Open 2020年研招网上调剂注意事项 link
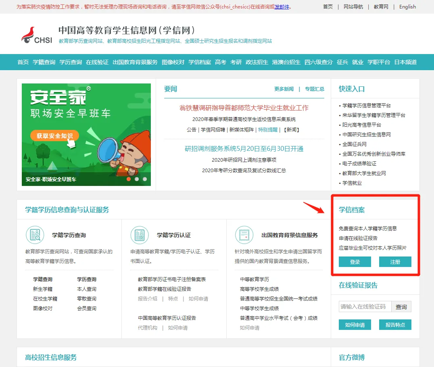Viewport: 434px width, 367px height. point(244,160)
